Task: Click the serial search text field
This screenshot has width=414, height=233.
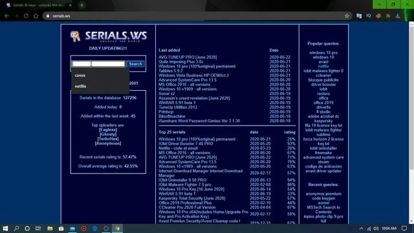Action: pyautogui.click(x=98, y=63)
